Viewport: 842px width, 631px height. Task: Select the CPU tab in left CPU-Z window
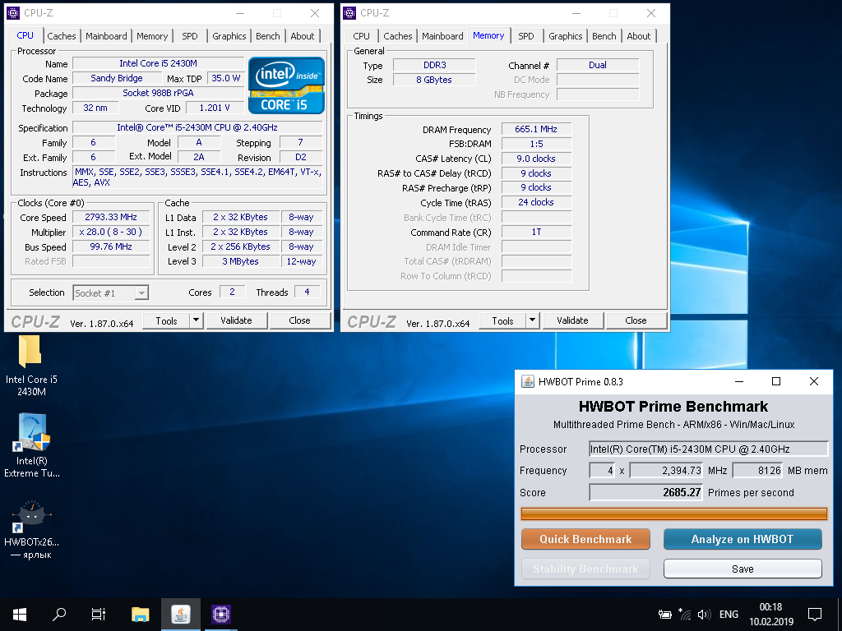pyautogui.click(x=25, y=35)
